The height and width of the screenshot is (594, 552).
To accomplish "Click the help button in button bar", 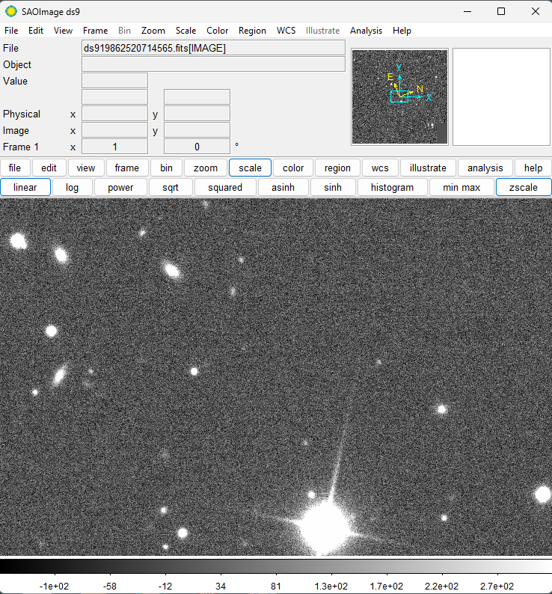I will coord(533,168).
